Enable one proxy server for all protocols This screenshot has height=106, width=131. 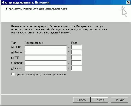click(x=13, y=74)
